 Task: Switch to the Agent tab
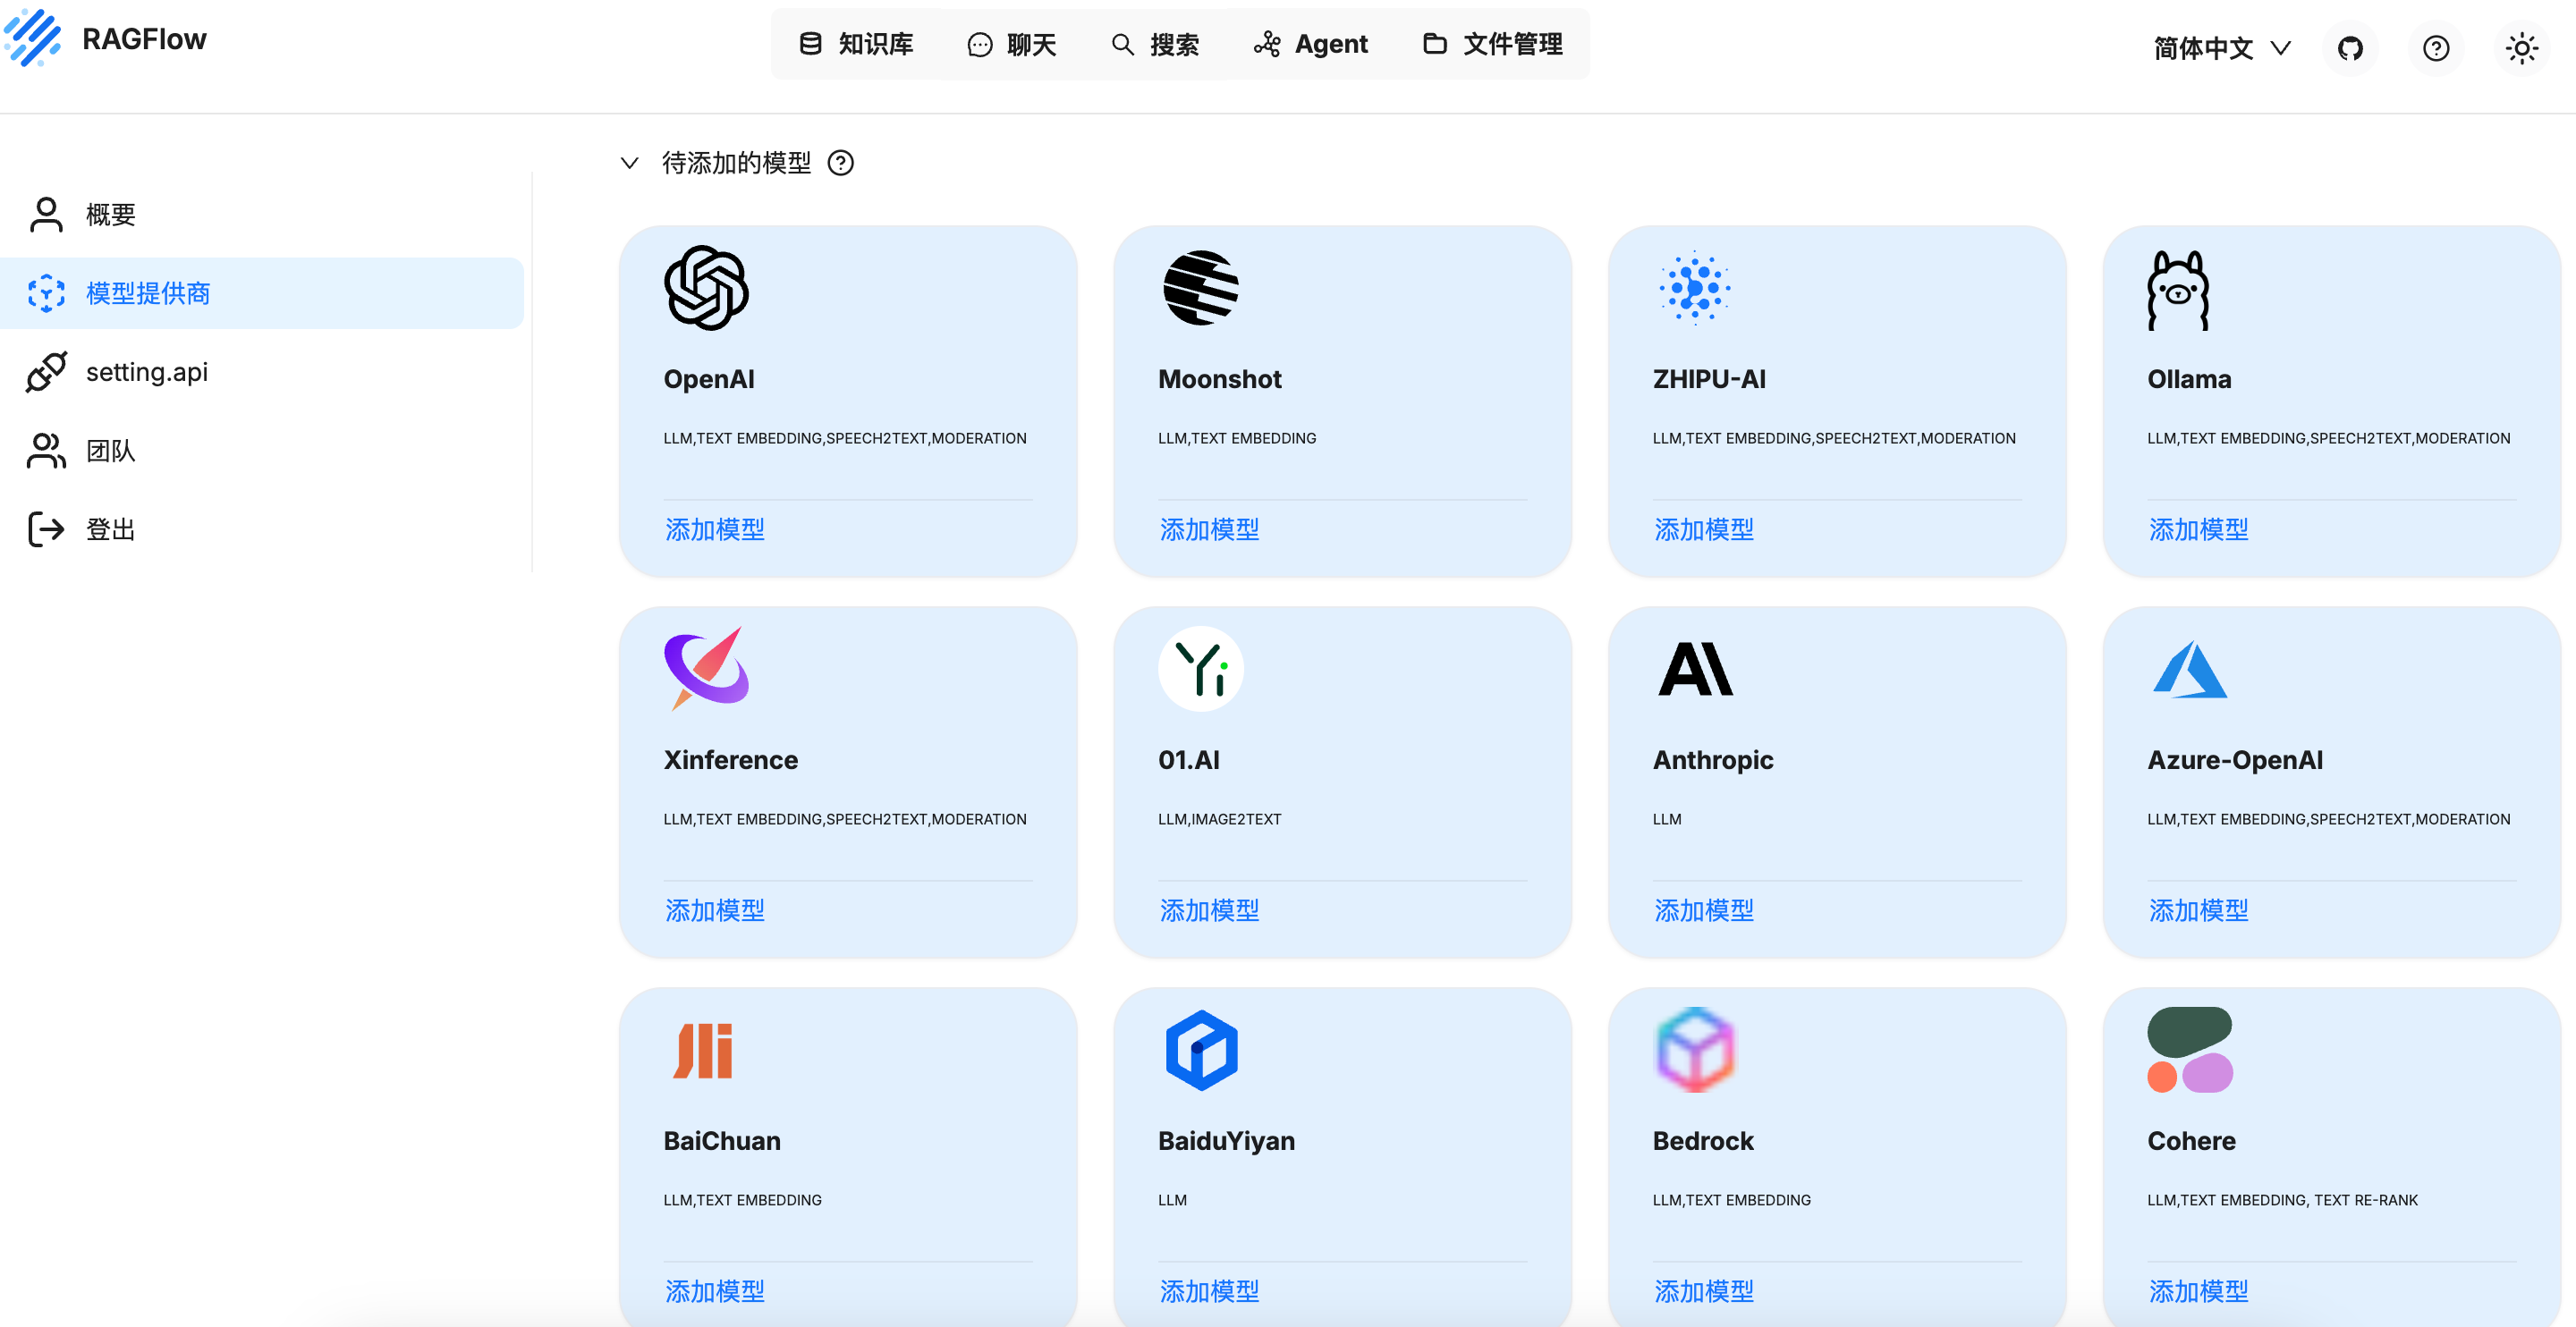[x=1310, y=44]
